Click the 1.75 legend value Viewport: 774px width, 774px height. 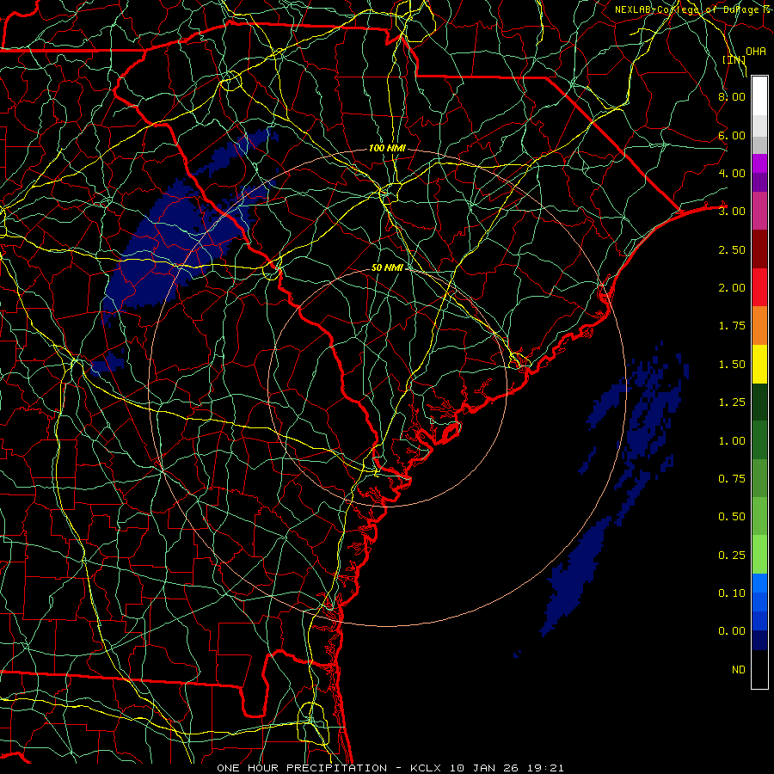point(732,326)
